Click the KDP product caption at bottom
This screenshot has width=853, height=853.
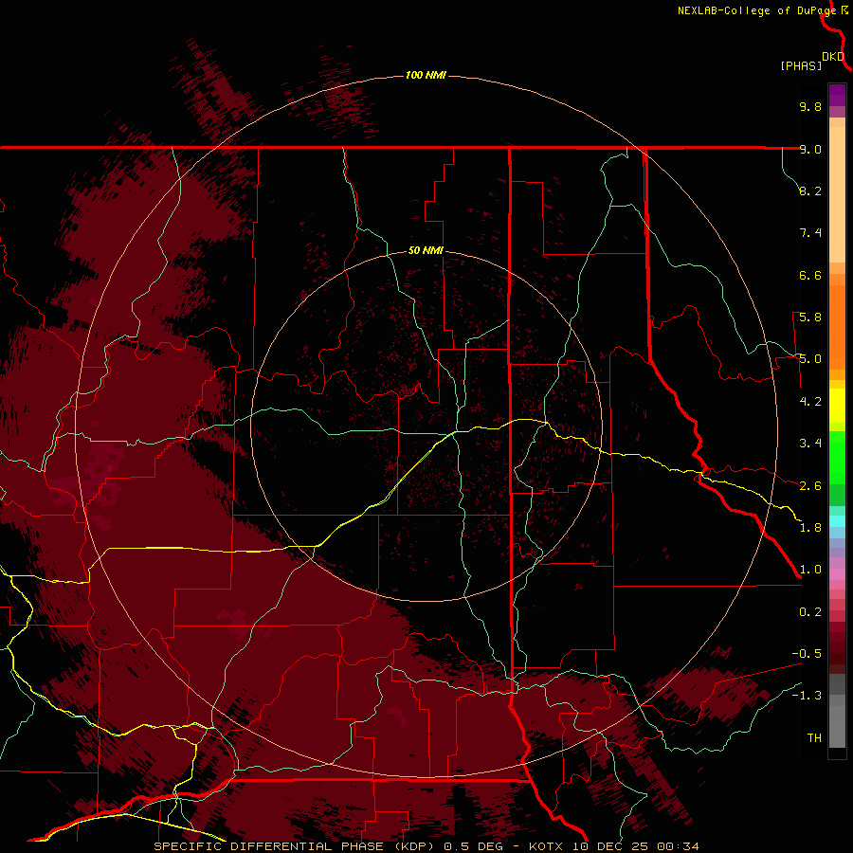tap(426, 846)
